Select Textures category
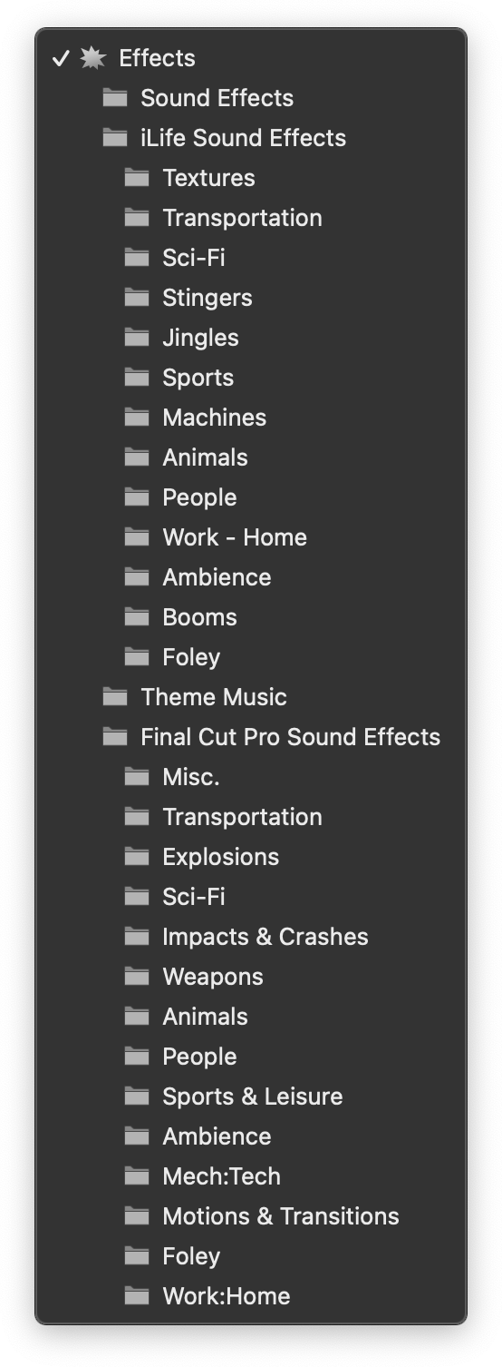Image resolution: width=502 pixels, height=1367 pixels. [x=251, y=178]
